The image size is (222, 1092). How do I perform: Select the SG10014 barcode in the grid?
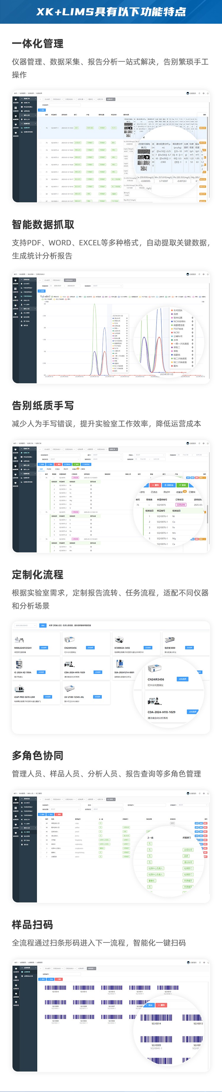pyautogui.click(x=55, y=988)
